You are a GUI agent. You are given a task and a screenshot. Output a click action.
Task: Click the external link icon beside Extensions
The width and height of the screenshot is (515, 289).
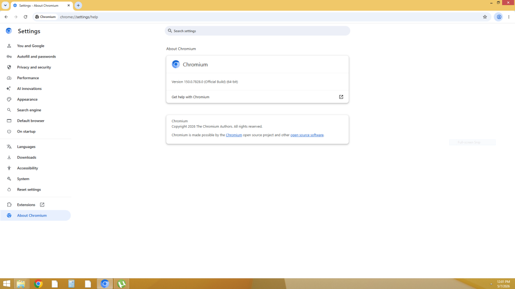(x=42, y=204)
